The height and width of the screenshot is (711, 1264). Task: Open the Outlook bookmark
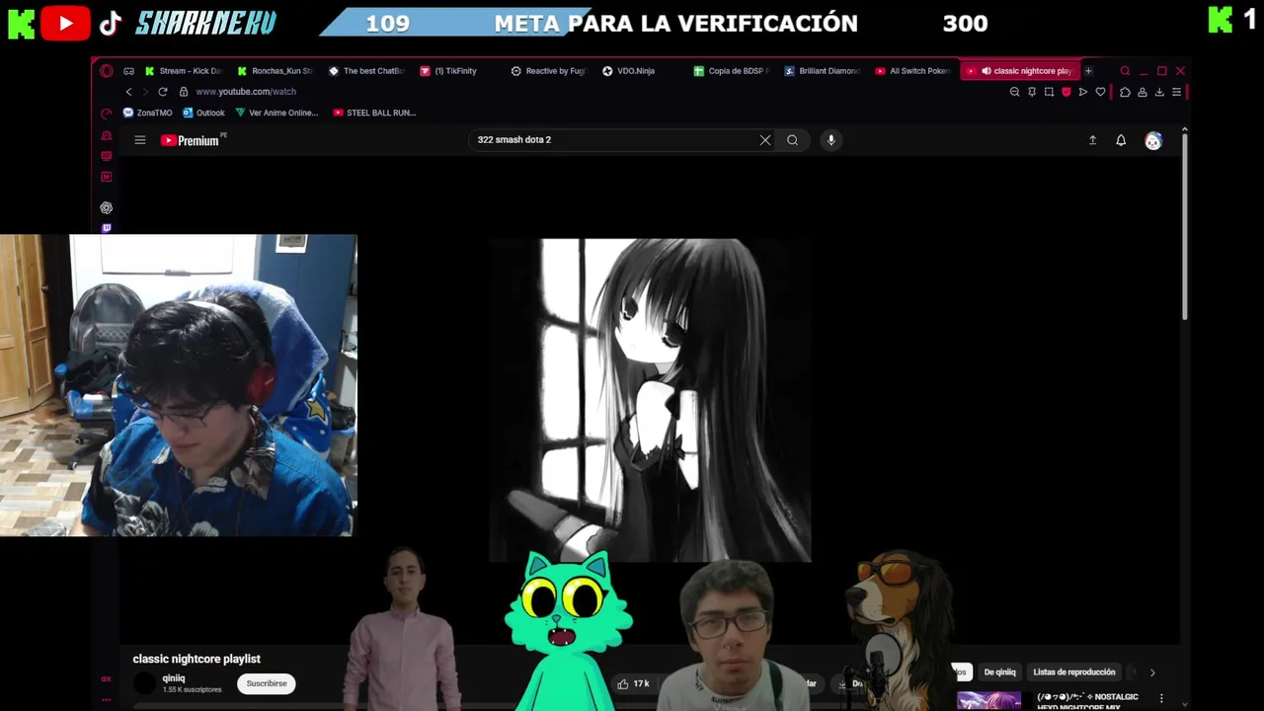203,113
